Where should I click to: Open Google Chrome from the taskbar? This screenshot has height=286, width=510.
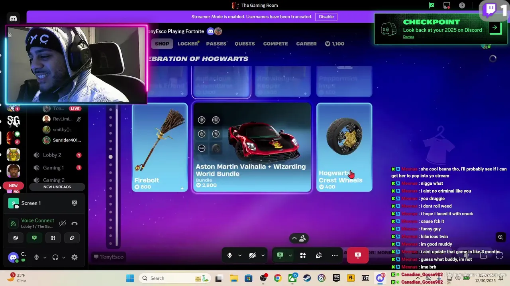(278, 278)
